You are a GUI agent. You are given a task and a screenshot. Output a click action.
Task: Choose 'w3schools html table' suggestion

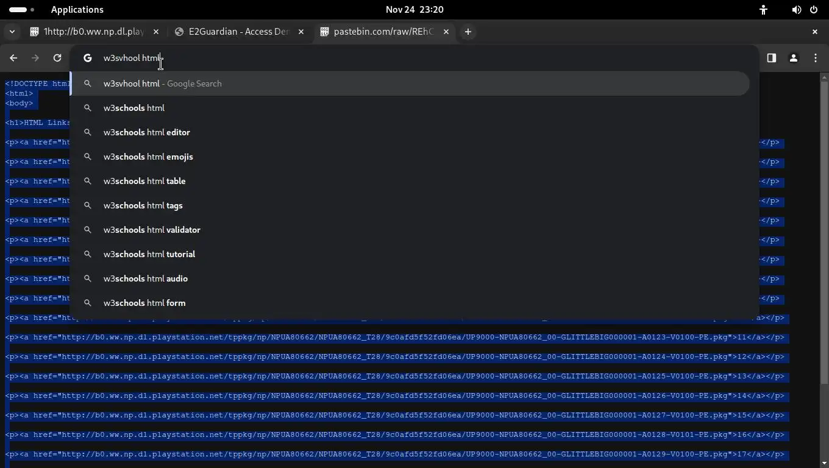point(410,181)
